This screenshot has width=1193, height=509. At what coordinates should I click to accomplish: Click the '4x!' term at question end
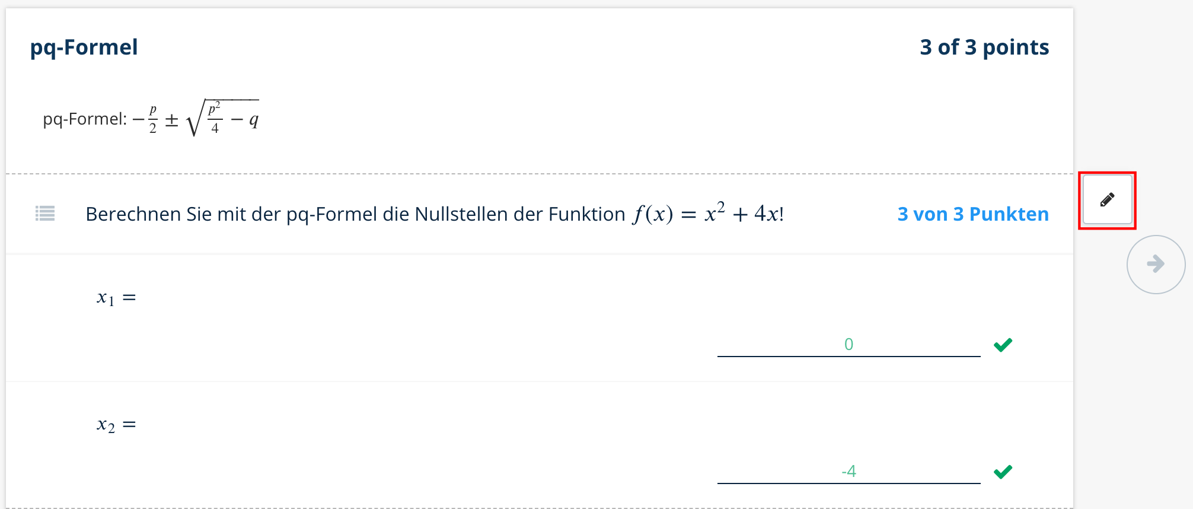click(769, 214)
